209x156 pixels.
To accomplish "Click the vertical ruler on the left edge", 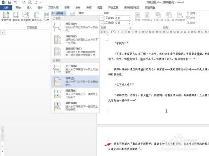I will pyautogui.click(x=3, y=141).
